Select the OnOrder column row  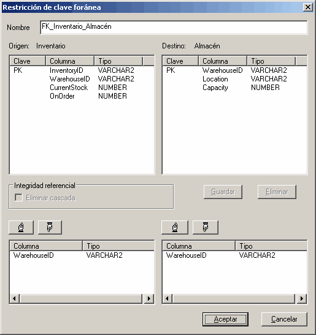pos(82,96)
